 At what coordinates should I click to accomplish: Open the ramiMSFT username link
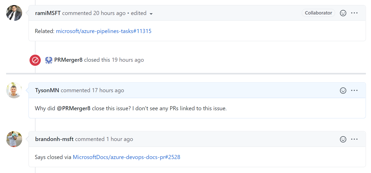48,13
